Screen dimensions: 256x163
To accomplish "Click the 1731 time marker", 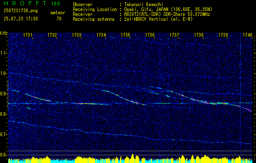I will tap(28, 35).
